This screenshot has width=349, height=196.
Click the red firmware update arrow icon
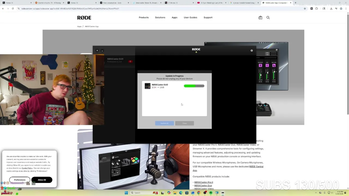pos(130,62)
